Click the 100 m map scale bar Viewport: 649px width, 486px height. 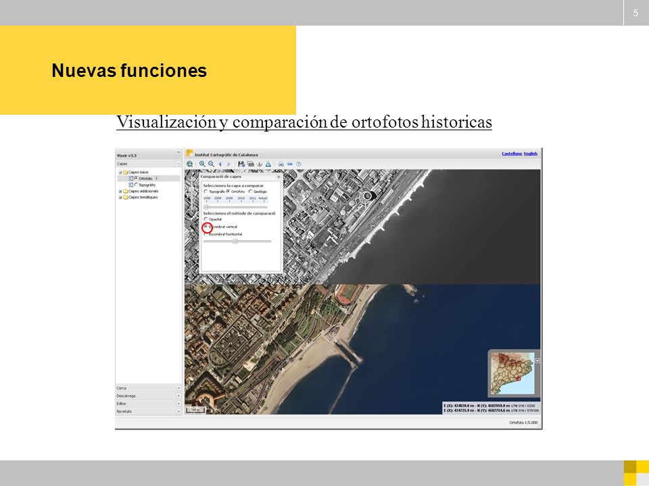(x=195, y=410)
